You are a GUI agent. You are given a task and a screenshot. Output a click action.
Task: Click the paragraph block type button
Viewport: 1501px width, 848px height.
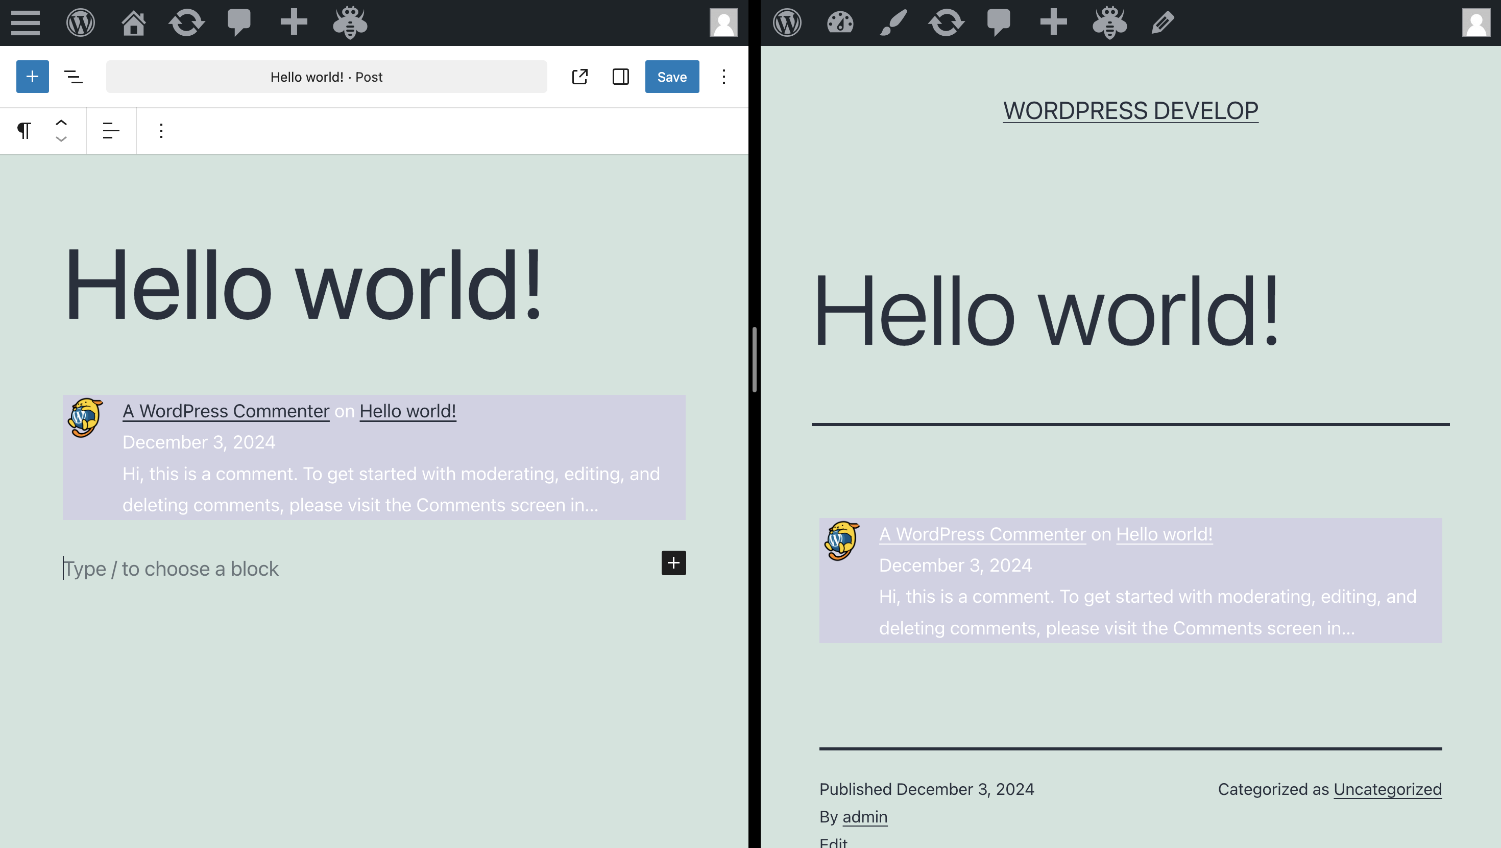tap(24, 131)
